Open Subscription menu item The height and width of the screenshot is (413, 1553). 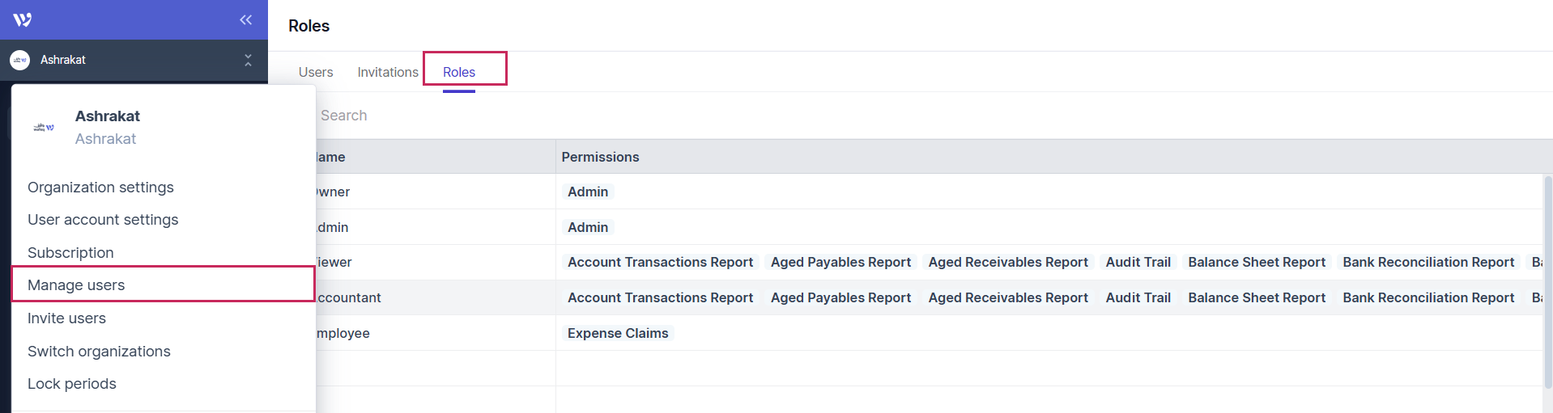(x=70, y=253)
